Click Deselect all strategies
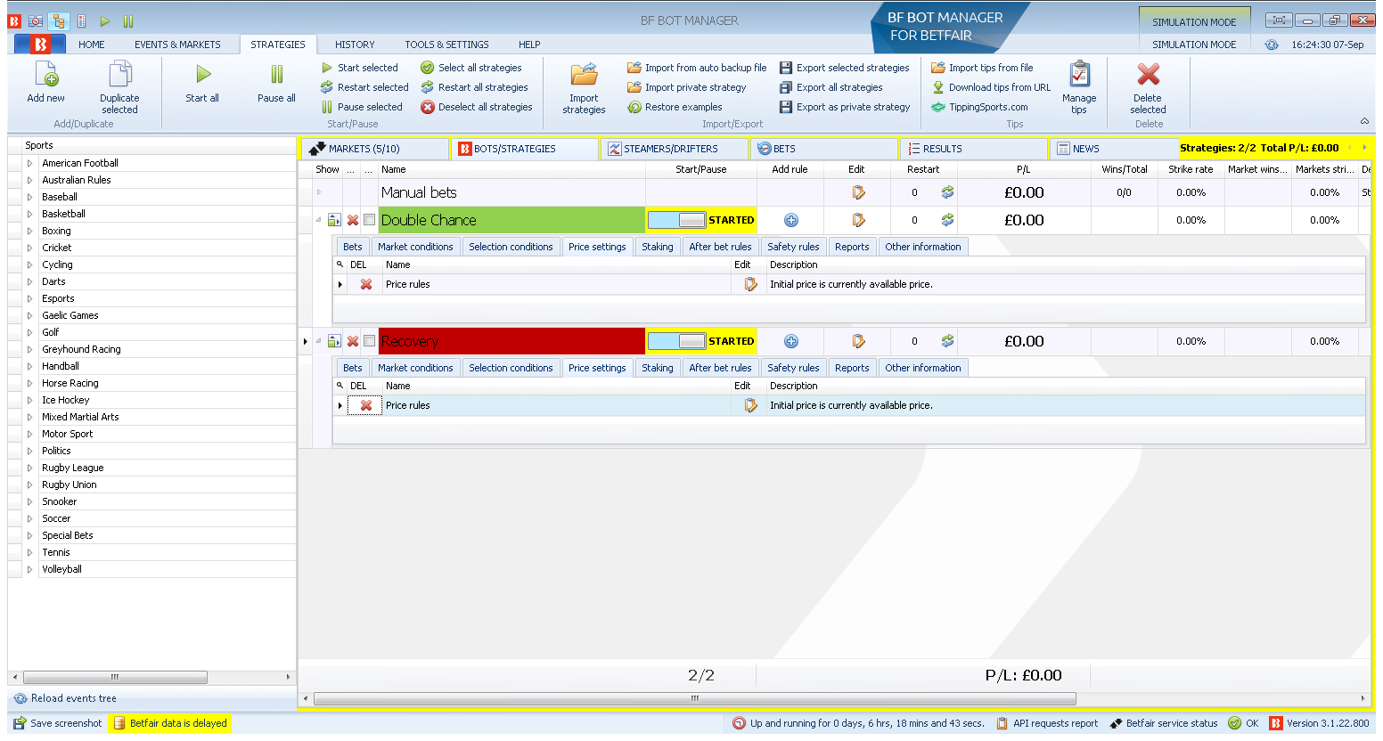Viewport: 1383px width, 741px height. [x=477, y=107]
